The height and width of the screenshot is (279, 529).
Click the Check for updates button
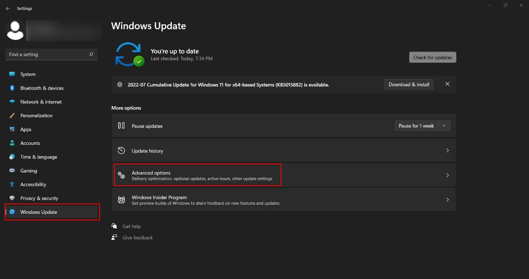tap(432, 57)
